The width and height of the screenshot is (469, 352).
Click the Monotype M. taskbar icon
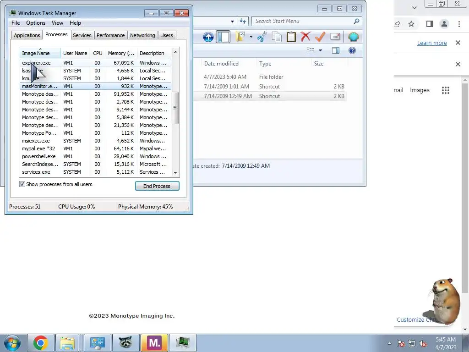point(154,343)
